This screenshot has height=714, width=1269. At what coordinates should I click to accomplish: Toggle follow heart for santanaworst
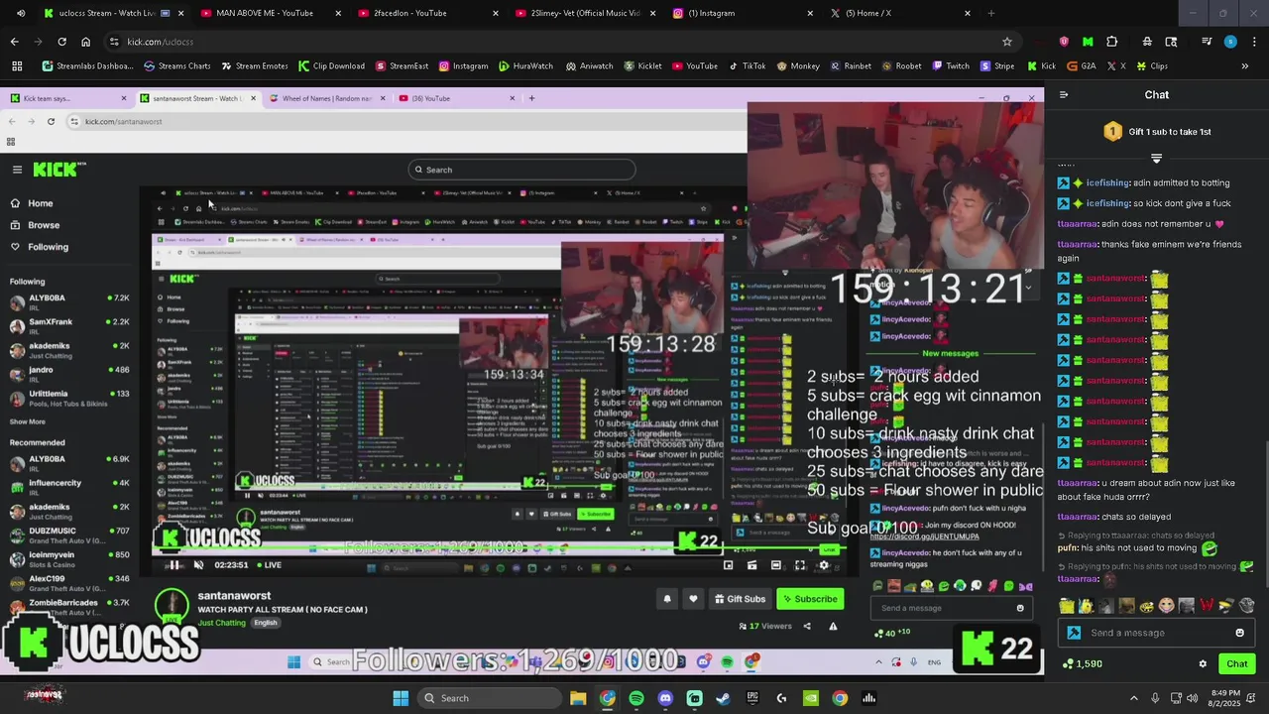pyautogui.click(x=693, y=599)
